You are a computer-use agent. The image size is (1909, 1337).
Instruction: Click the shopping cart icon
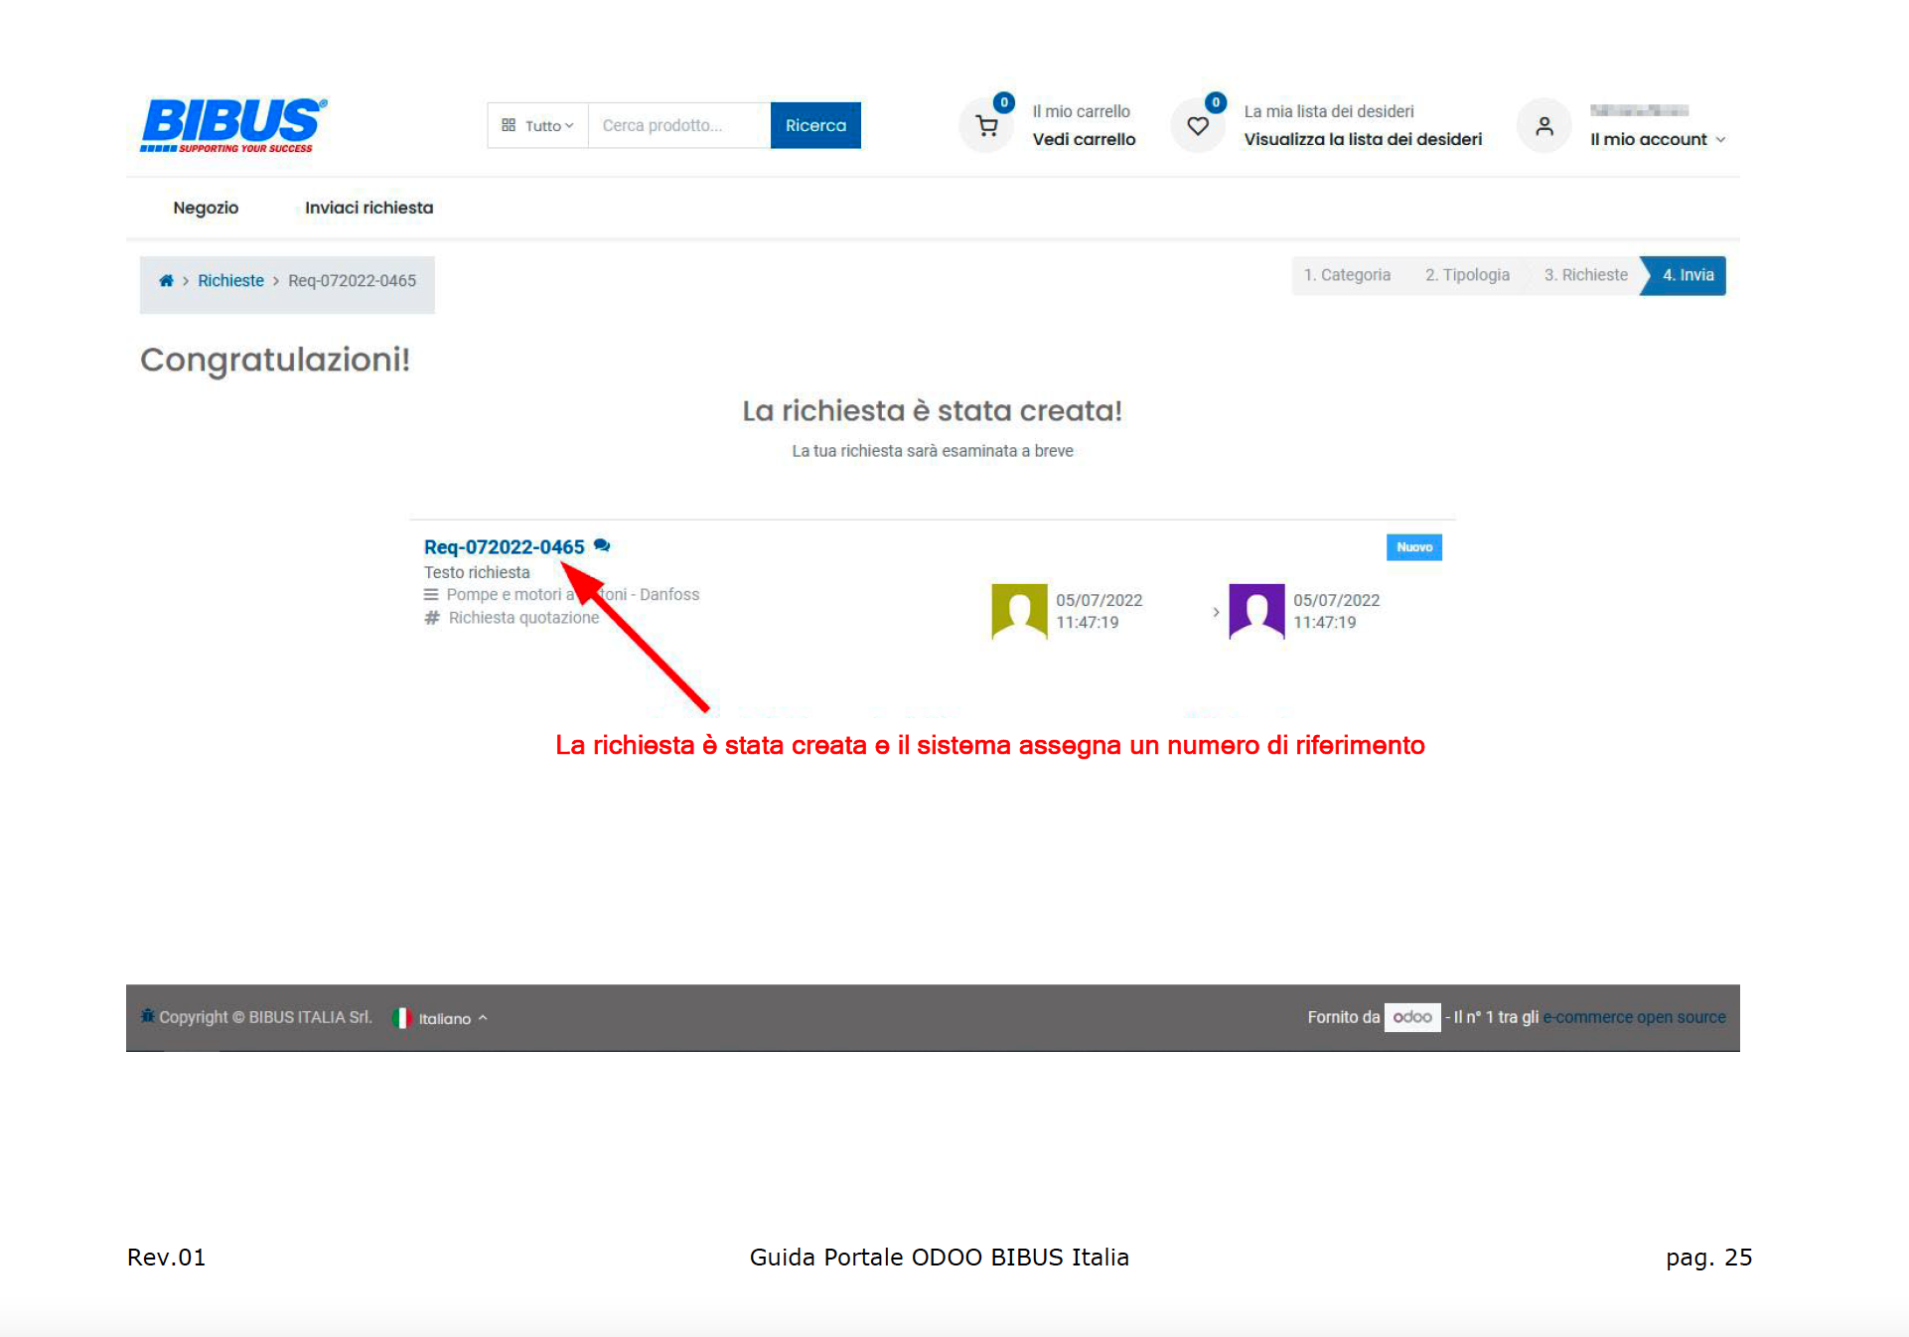986,126
